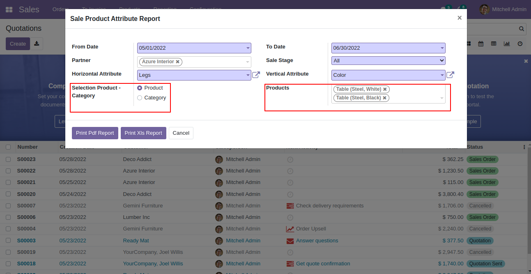Screen dimensions: 531x274
Task: Check the checkbox for order S00018
Action: click(8, 264)
